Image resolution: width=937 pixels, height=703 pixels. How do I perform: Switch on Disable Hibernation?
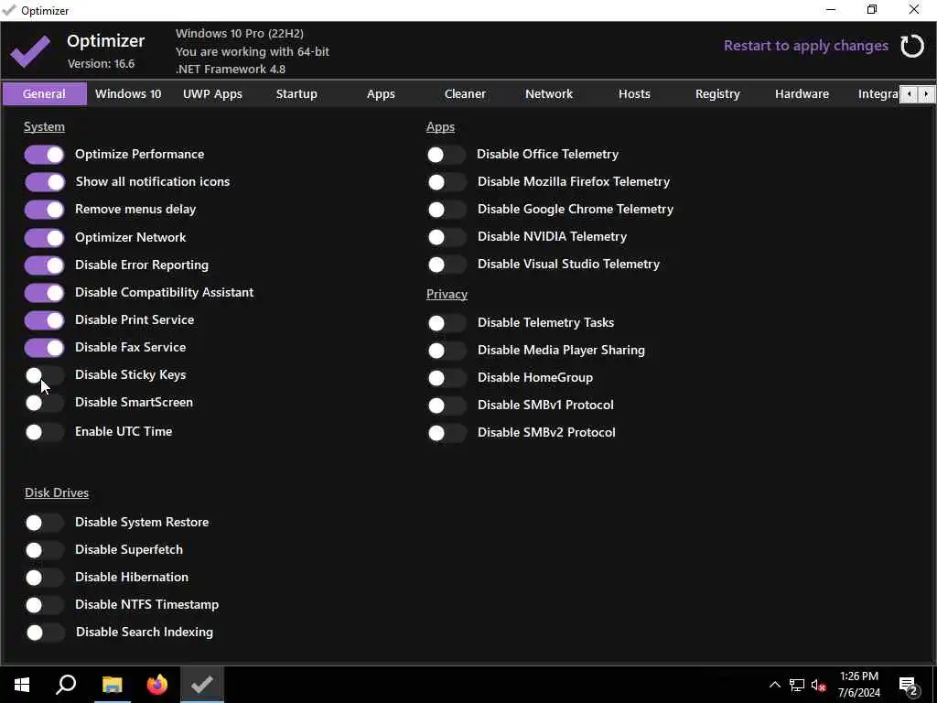point(44,578)
